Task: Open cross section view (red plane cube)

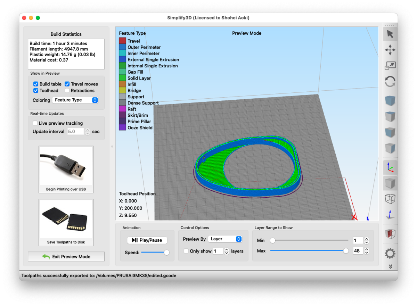Action: [390, 234]
